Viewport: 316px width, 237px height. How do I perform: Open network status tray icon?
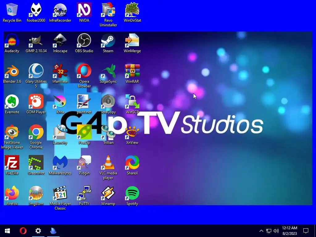coord(269,231)
